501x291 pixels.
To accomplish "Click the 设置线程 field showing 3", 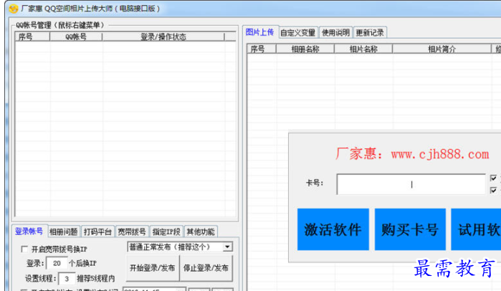I will tap(67, 279).
